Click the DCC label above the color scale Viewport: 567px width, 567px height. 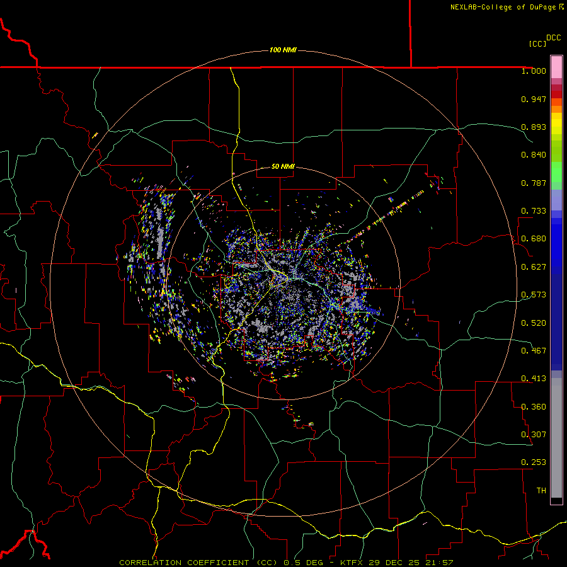pyautogui.click(x=553, y=38)
